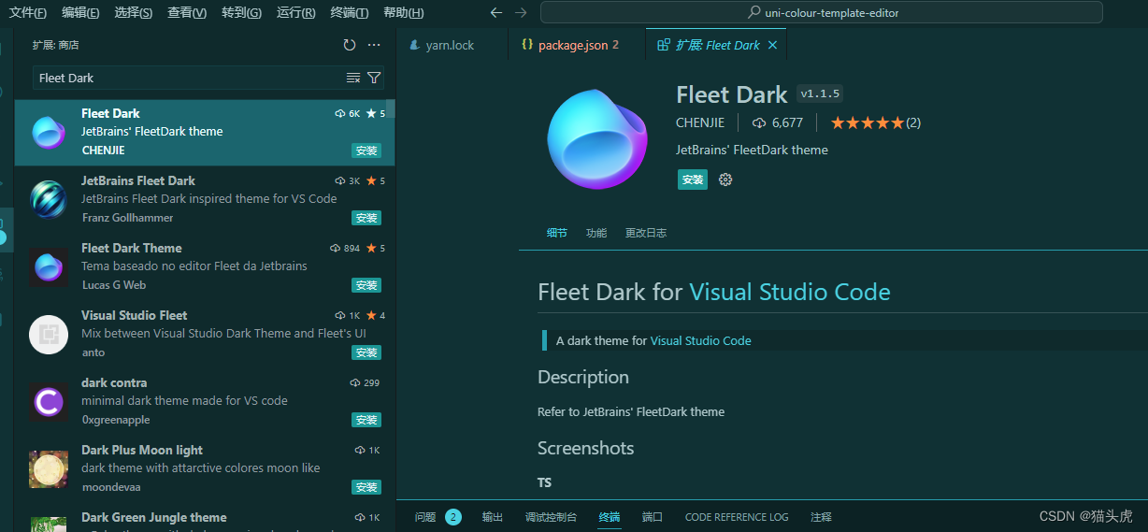
Task: Click the five-star rating of Fleet Dark
Action: [x=867, y=122]
